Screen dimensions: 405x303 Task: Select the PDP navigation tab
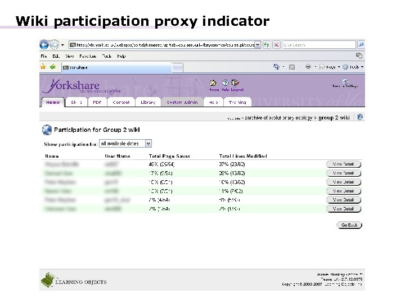click(97, 102)
